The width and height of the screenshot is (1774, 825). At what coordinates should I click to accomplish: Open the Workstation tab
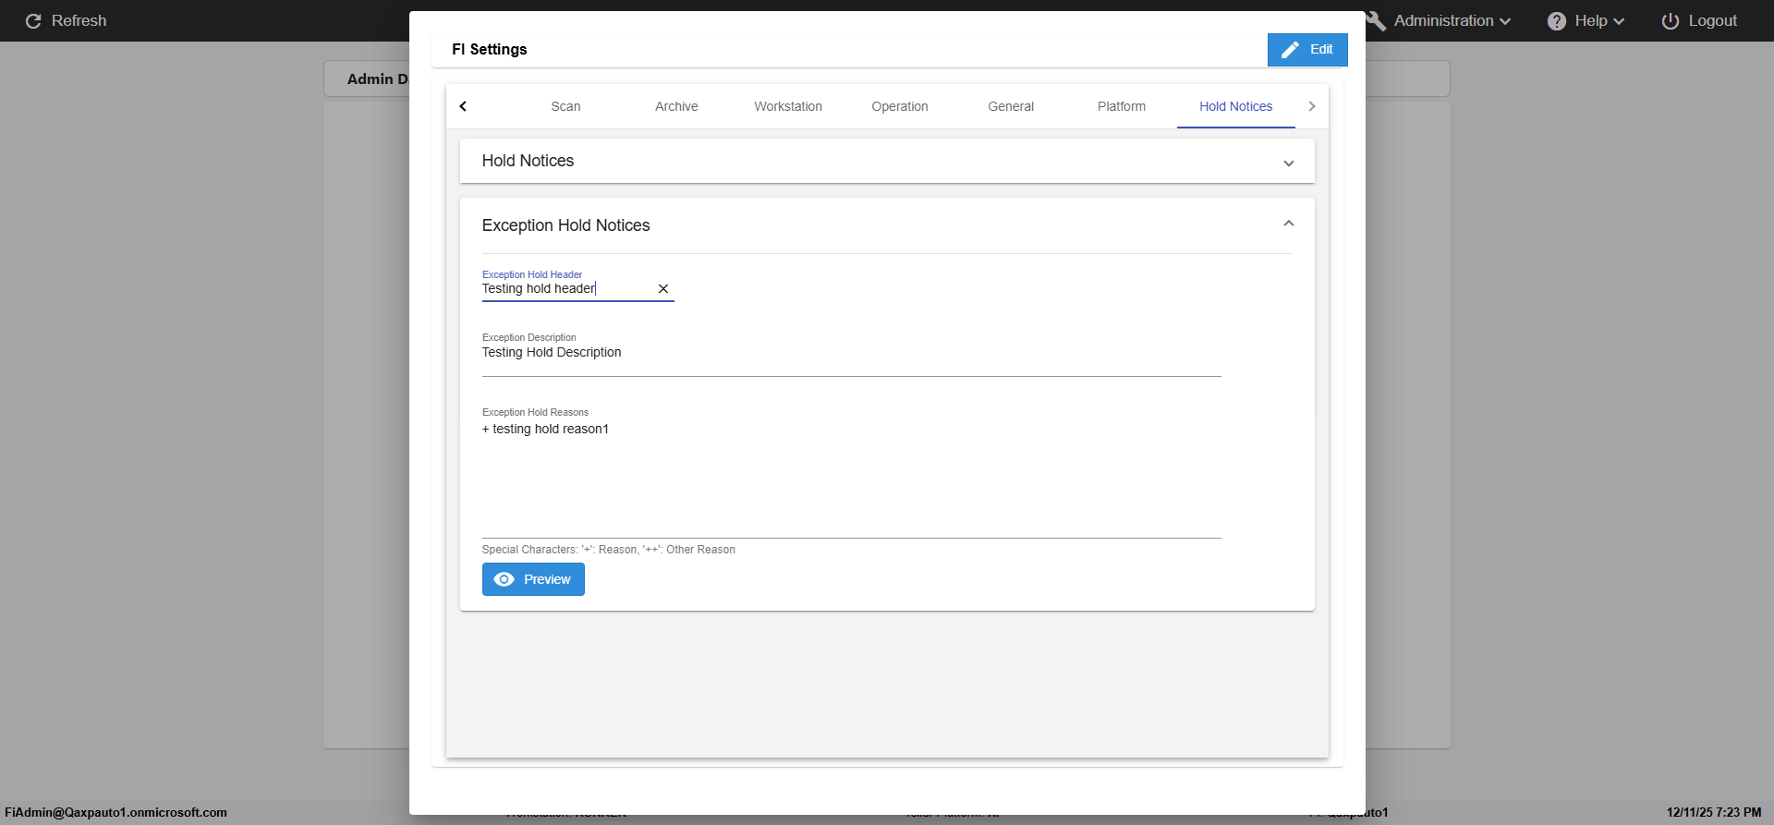click(x=788, y=107)
